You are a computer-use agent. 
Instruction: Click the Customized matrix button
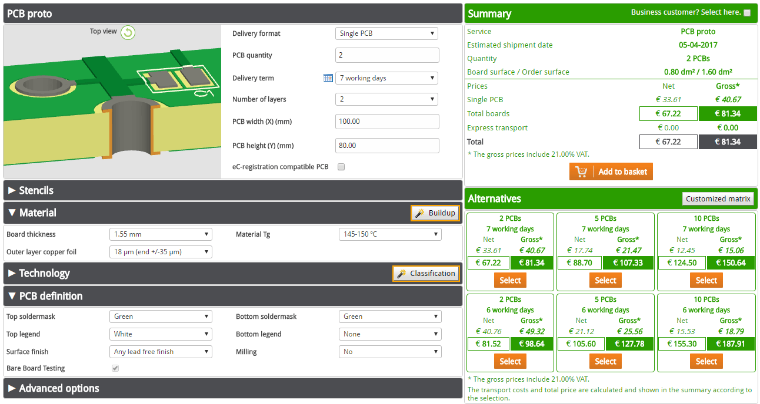point(718,198)
